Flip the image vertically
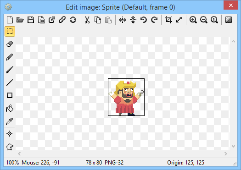This screenshot has height=170, width=241. tap(133, 20)
